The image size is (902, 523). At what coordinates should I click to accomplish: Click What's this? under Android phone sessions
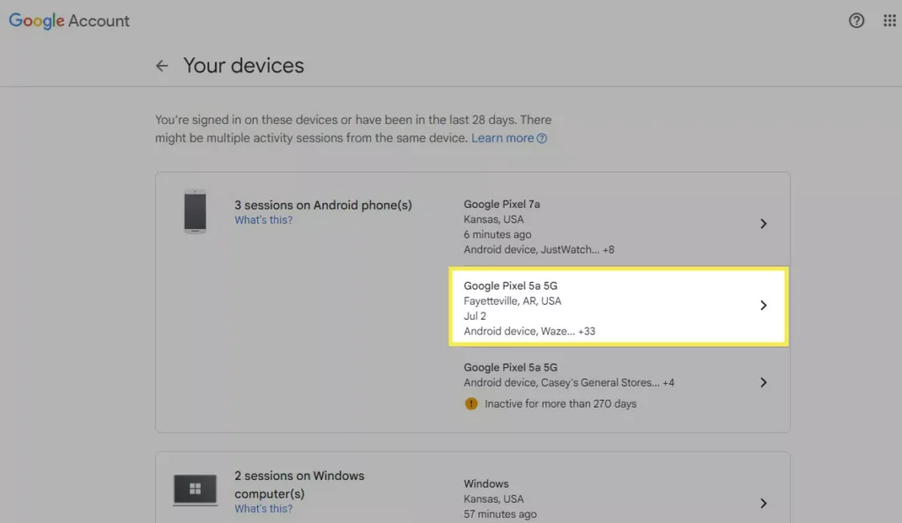pyautogui.click(x=263, y=220)
